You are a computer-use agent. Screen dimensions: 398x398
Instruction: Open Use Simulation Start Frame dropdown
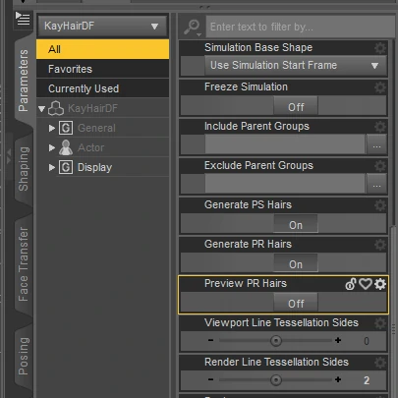pyautogui.click(x=296, y=65)
